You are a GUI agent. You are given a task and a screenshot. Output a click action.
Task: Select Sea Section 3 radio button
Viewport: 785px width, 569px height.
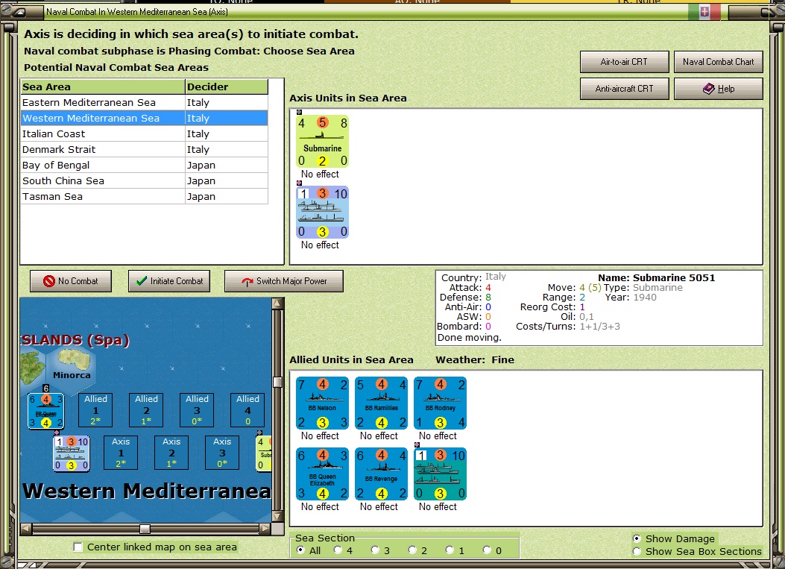[x=376, y=550]
